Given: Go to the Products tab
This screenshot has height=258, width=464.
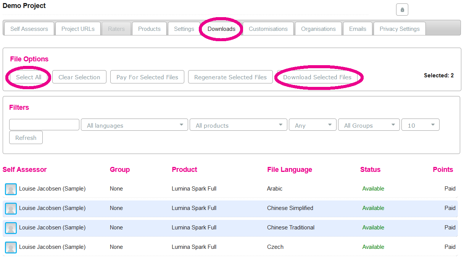Looking at the screenshot, I should (x=149, y=29).
